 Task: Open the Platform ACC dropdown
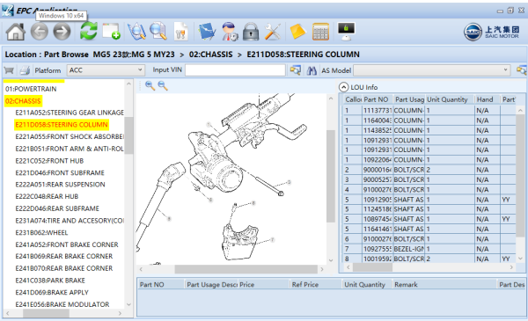106,70
